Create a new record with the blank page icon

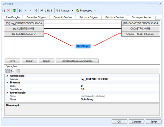(x=4, y=11)
